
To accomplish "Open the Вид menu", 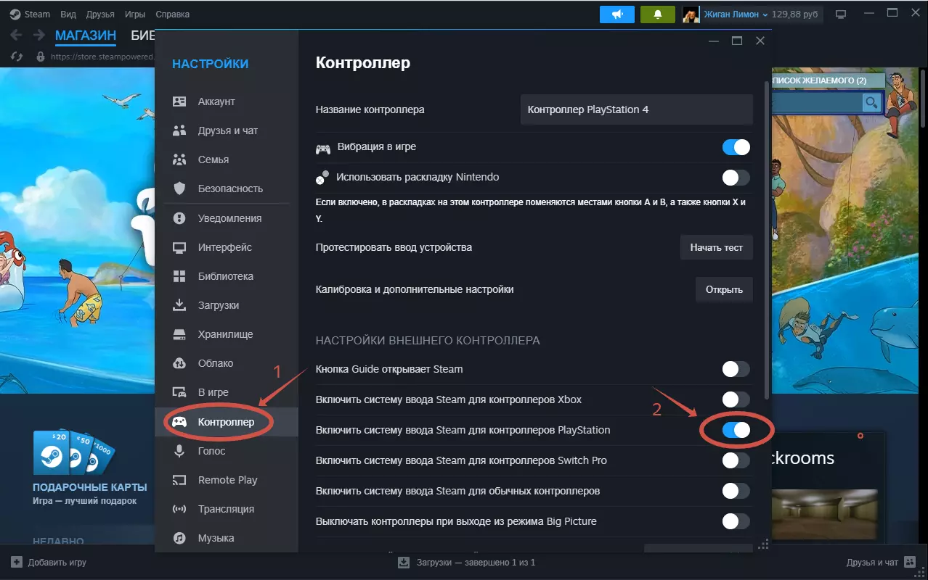I will pos(68,14).
